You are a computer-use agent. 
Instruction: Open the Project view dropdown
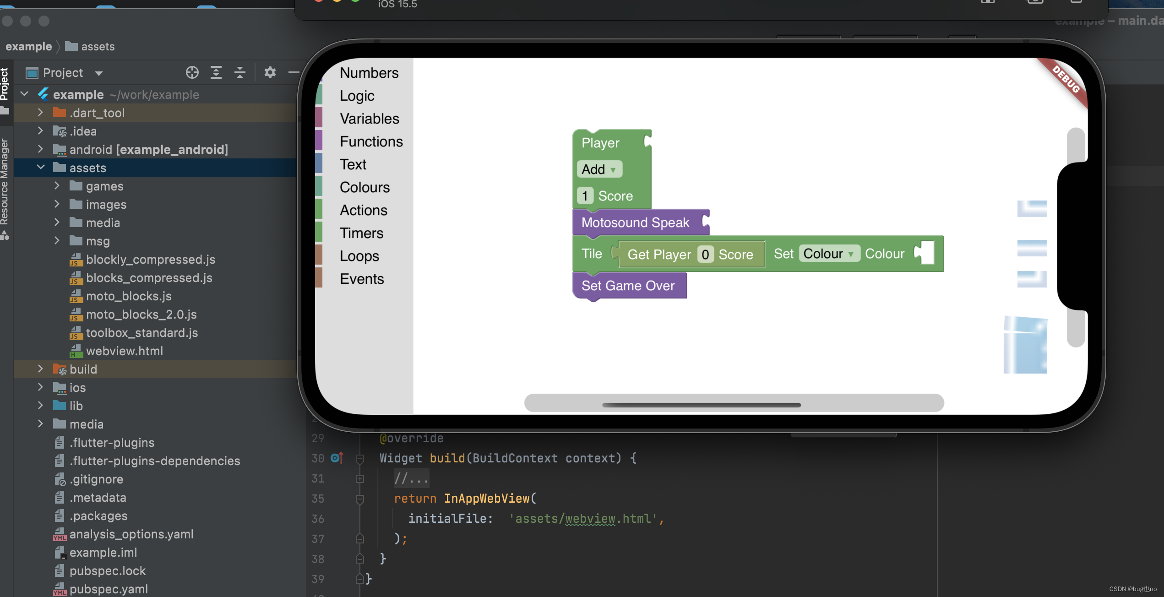click(99, 73)
